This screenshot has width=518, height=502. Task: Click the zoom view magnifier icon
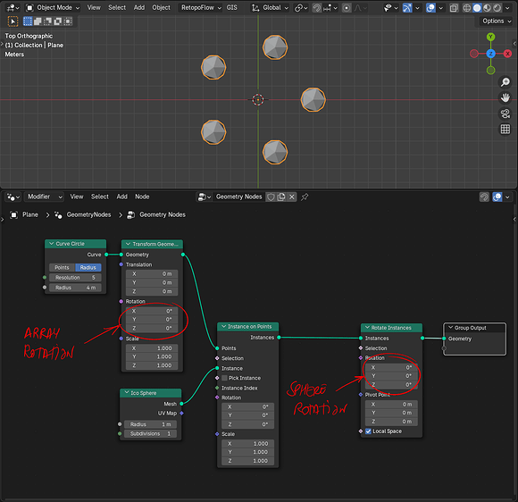[505, 82]
